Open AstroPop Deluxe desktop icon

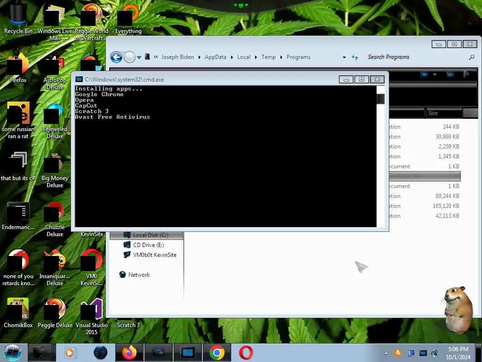(55, 72)
